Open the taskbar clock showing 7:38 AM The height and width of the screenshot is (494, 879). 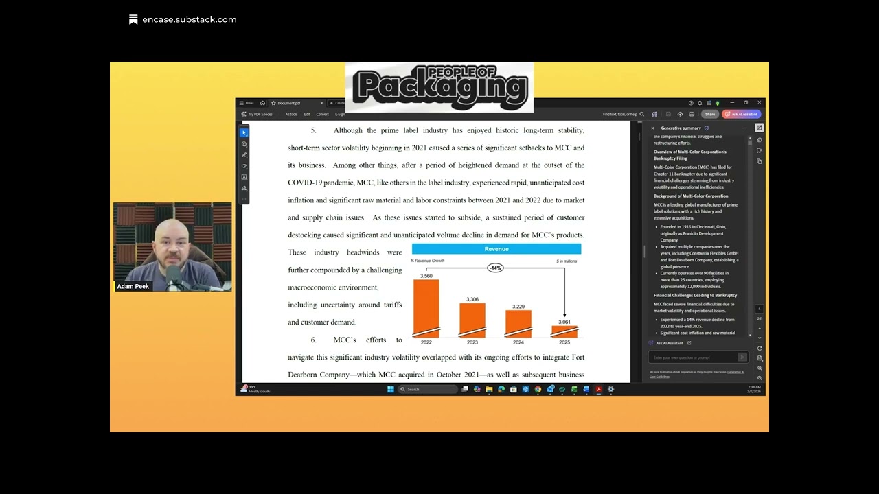(x=754, y=389)
